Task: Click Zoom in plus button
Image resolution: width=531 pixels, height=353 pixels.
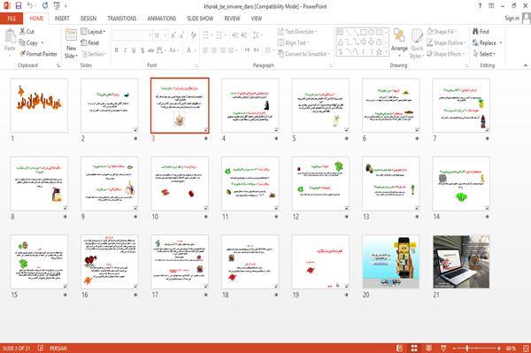Action: [499, 349]
